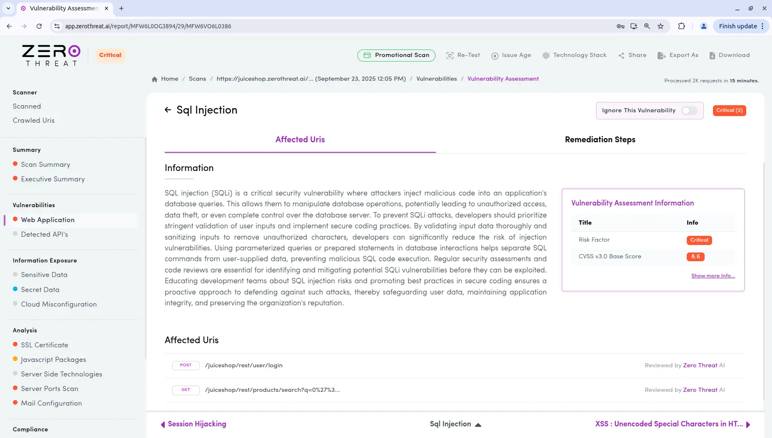Open Scan Summary in the sidebar
Image resolution: width=772 pixels, height=438 pixels.
click(x=45, y=165)
